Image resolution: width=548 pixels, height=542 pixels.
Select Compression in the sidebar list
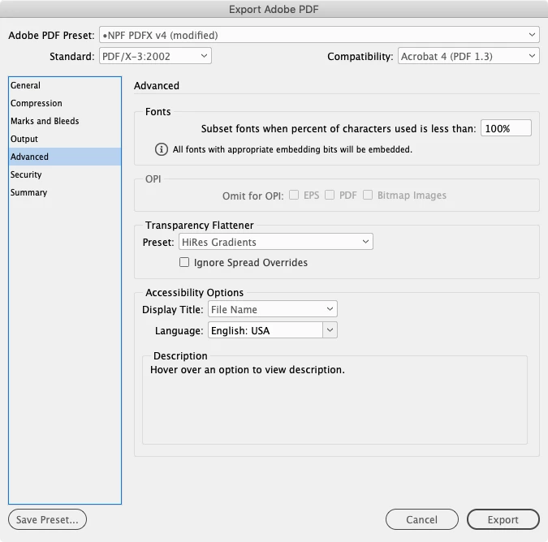[x=65, y=103]
